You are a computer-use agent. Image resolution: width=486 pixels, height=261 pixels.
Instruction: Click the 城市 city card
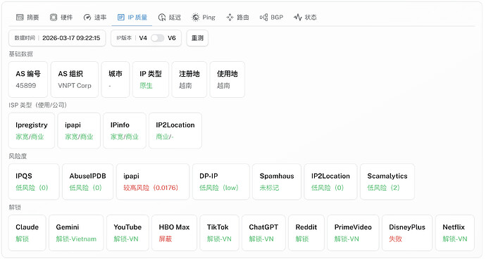116,79
